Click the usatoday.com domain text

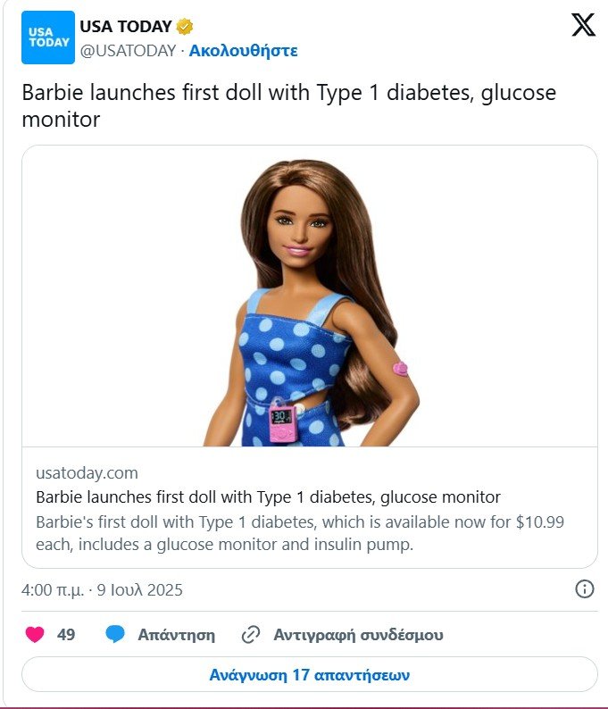tap(87, 473)
